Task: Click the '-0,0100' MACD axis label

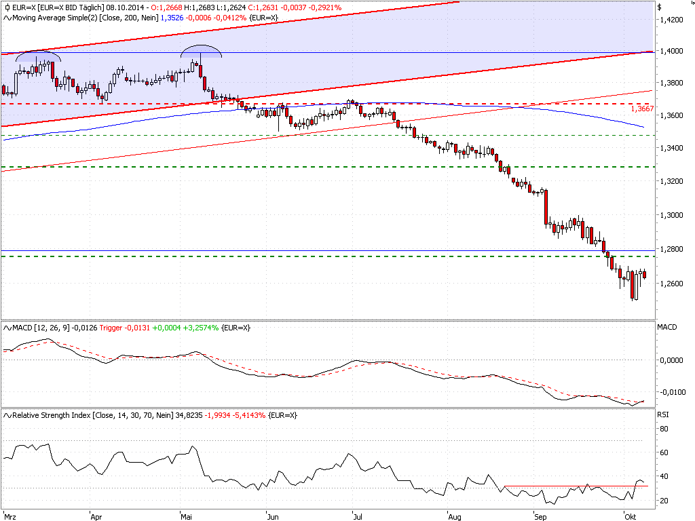Action: (x=671, y=392)
